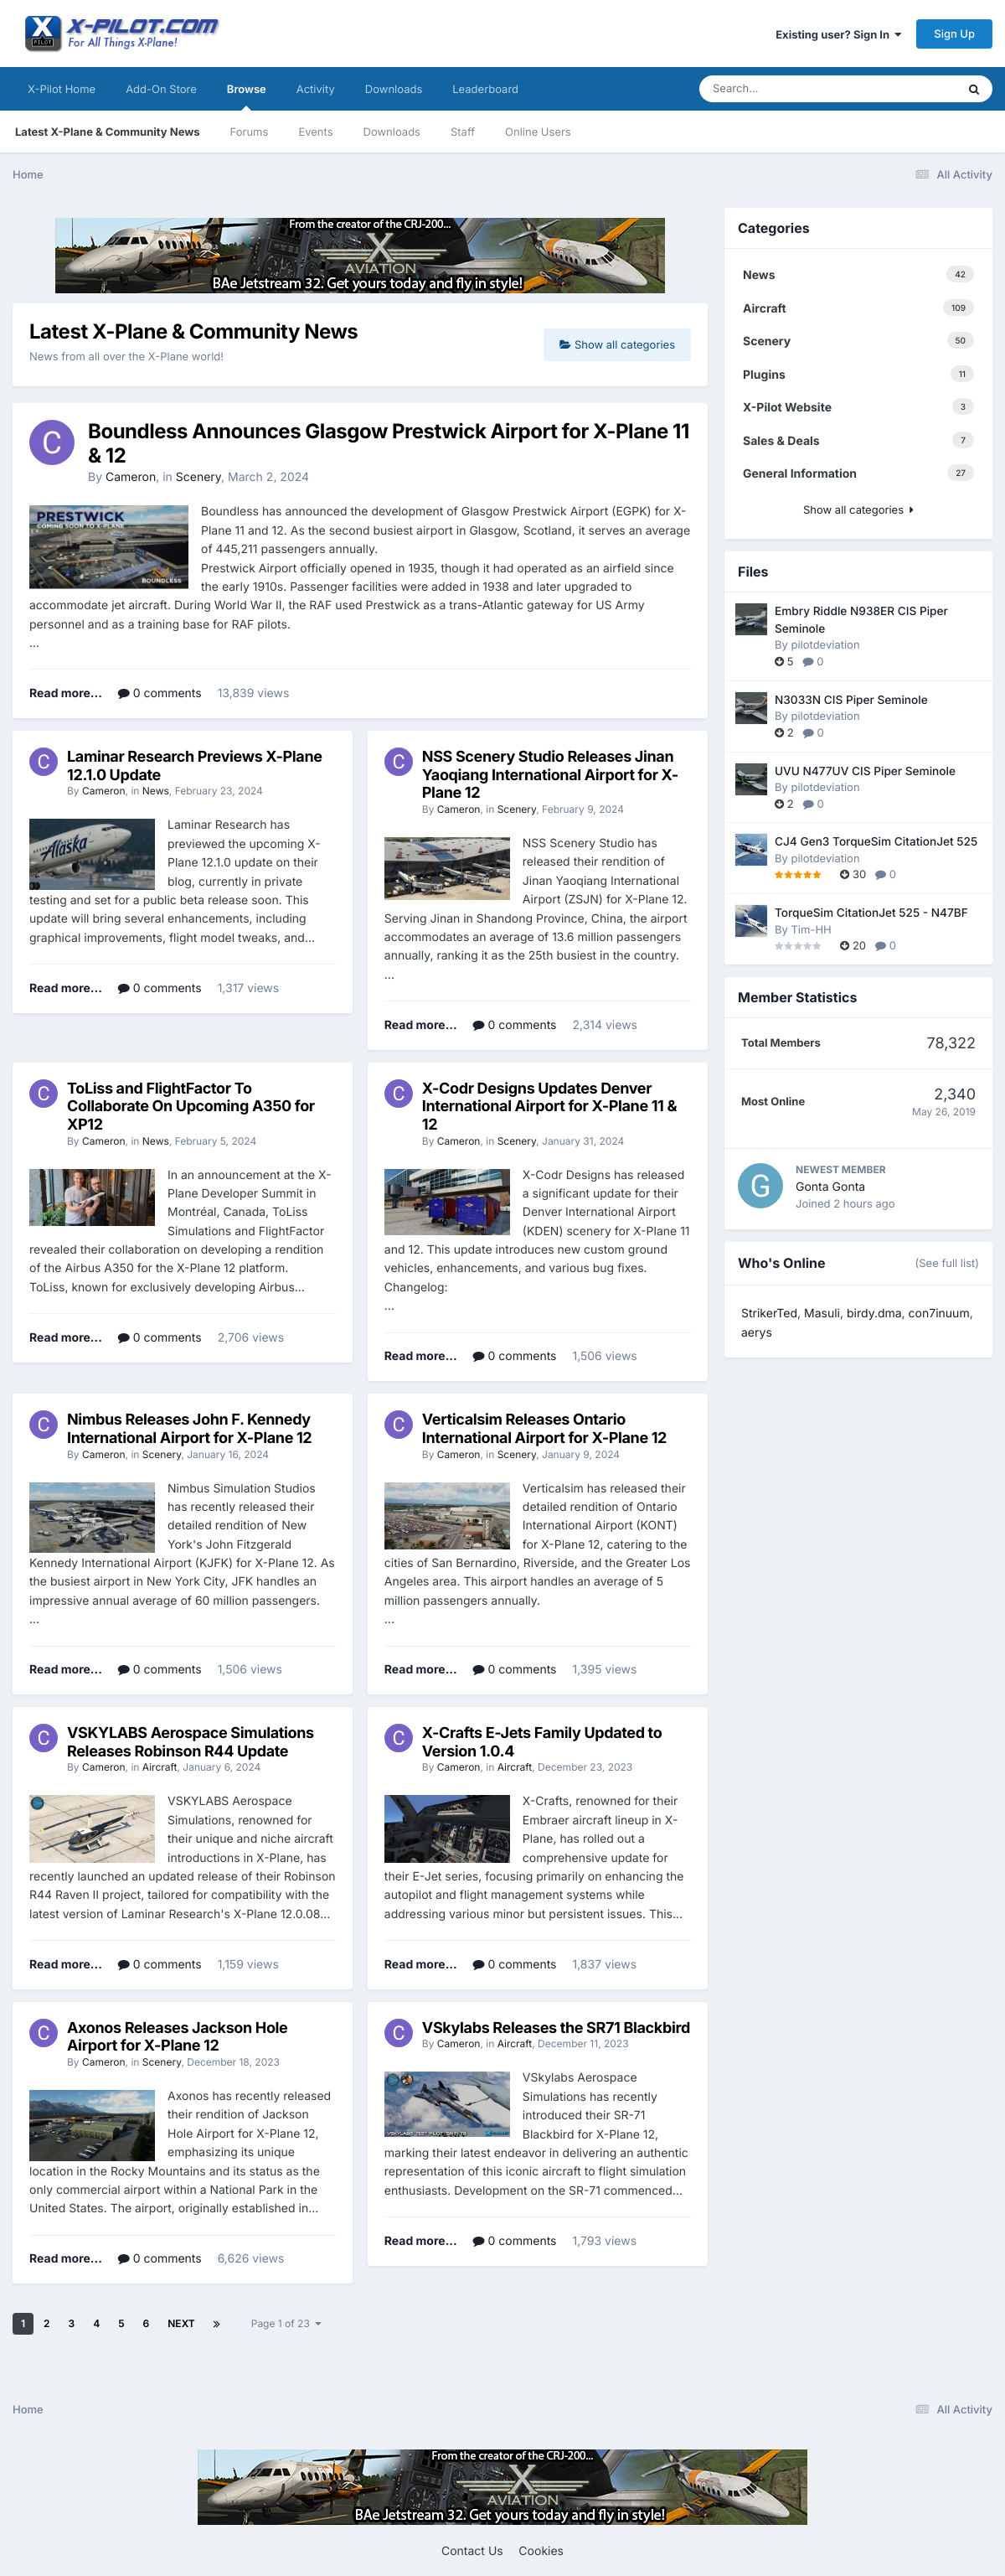
Task: Click the Alaska plane article thumbnail
Action: pyautogui.click(x=92, y=854)
